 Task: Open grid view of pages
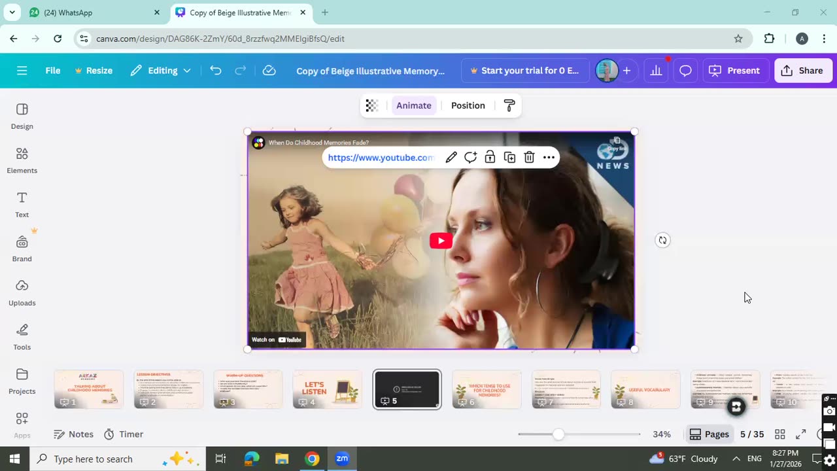click(780, 434)
